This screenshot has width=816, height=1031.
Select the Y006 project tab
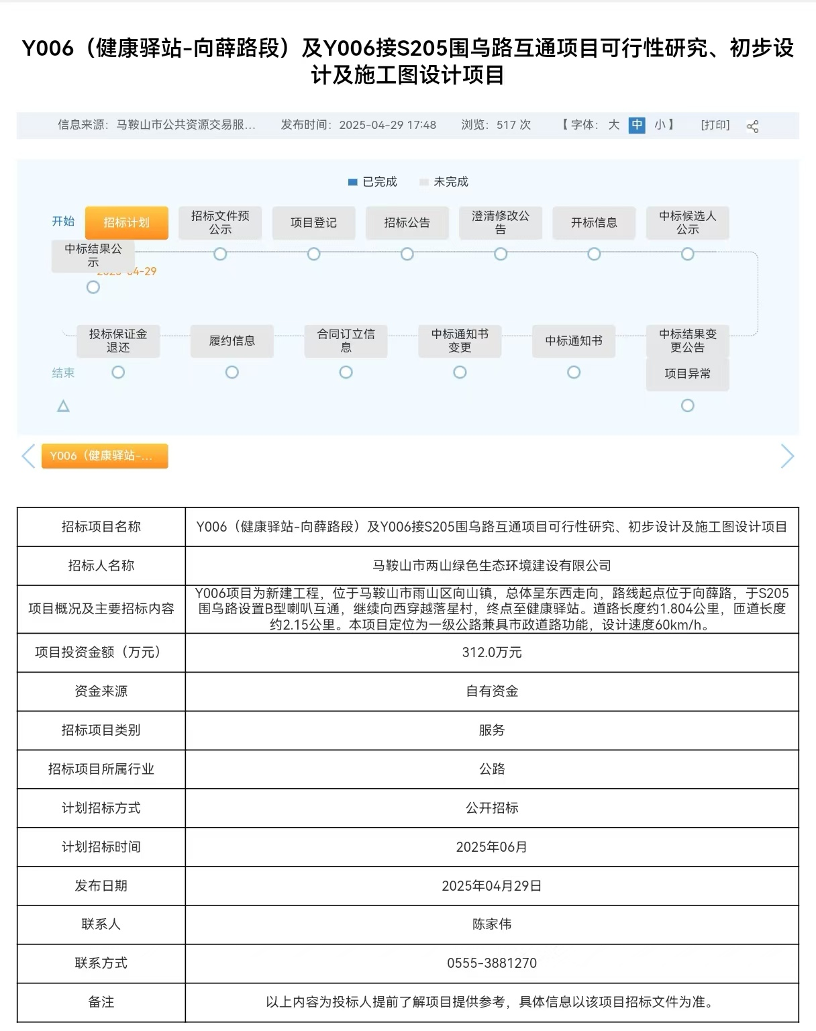105,456
